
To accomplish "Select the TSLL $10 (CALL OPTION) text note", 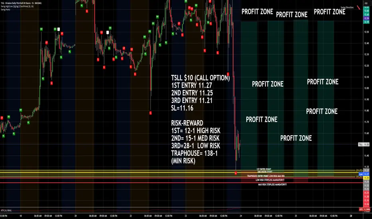I will pos(200,78).
